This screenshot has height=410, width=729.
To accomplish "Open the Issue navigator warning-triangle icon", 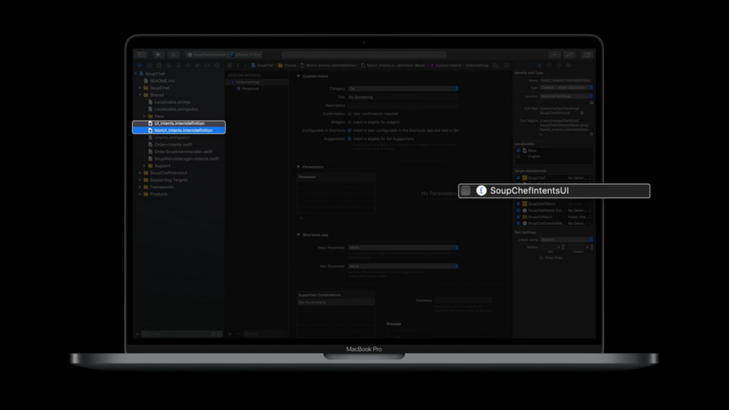I will click(x=178, y=65).
